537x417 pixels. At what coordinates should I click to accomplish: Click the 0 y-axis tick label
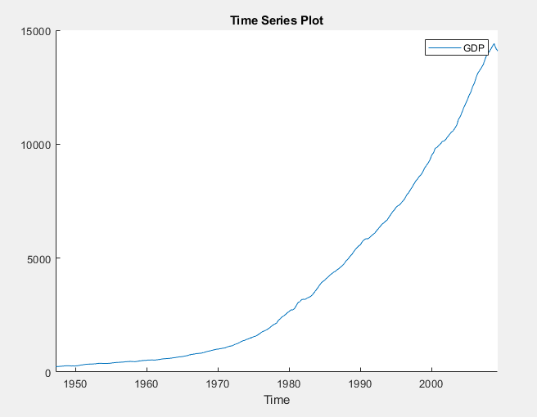48,373
